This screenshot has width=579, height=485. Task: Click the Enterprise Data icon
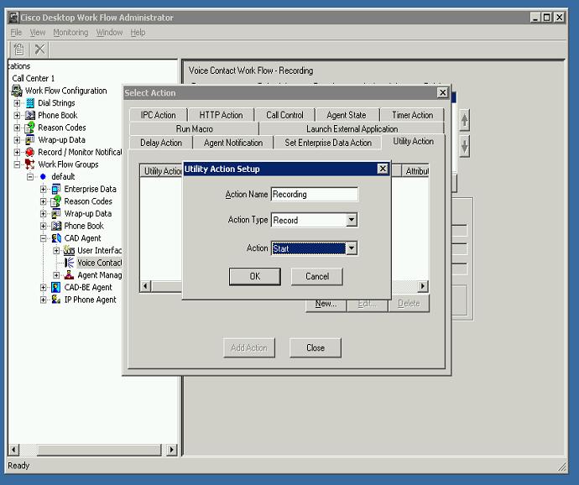[56, 189]
